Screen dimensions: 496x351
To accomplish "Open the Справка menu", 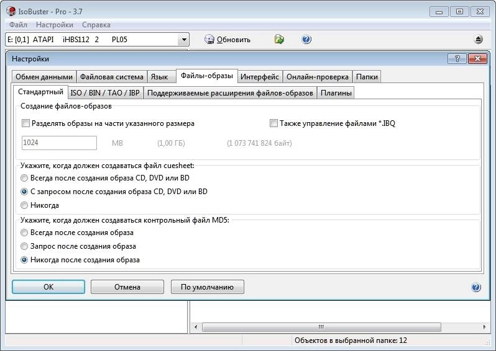I will 96,25.
